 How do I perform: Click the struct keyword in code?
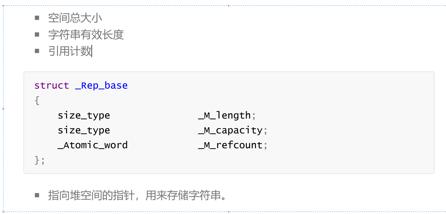pyautogui.click(x=52, y=86)
